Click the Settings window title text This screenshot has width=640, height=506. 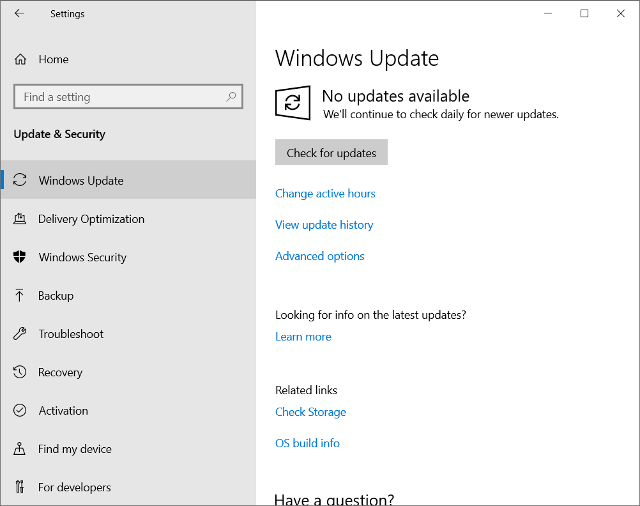pos(67,14)
